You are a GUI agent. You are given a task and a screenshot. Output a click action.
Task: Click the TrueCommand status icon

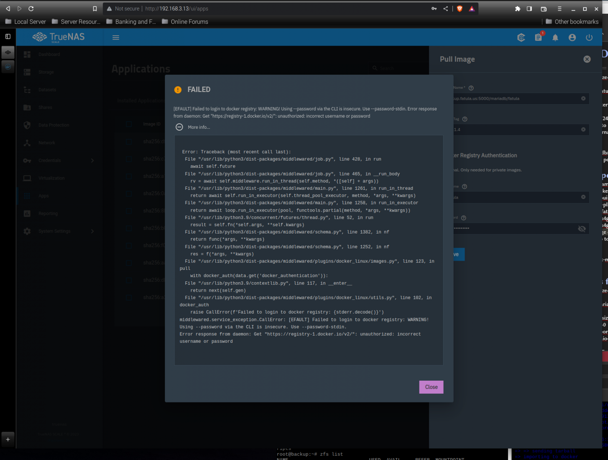[521, 38]
